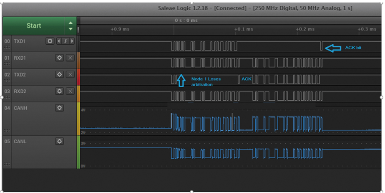Click the +0.3 ms time marker

tap(367, 29)
